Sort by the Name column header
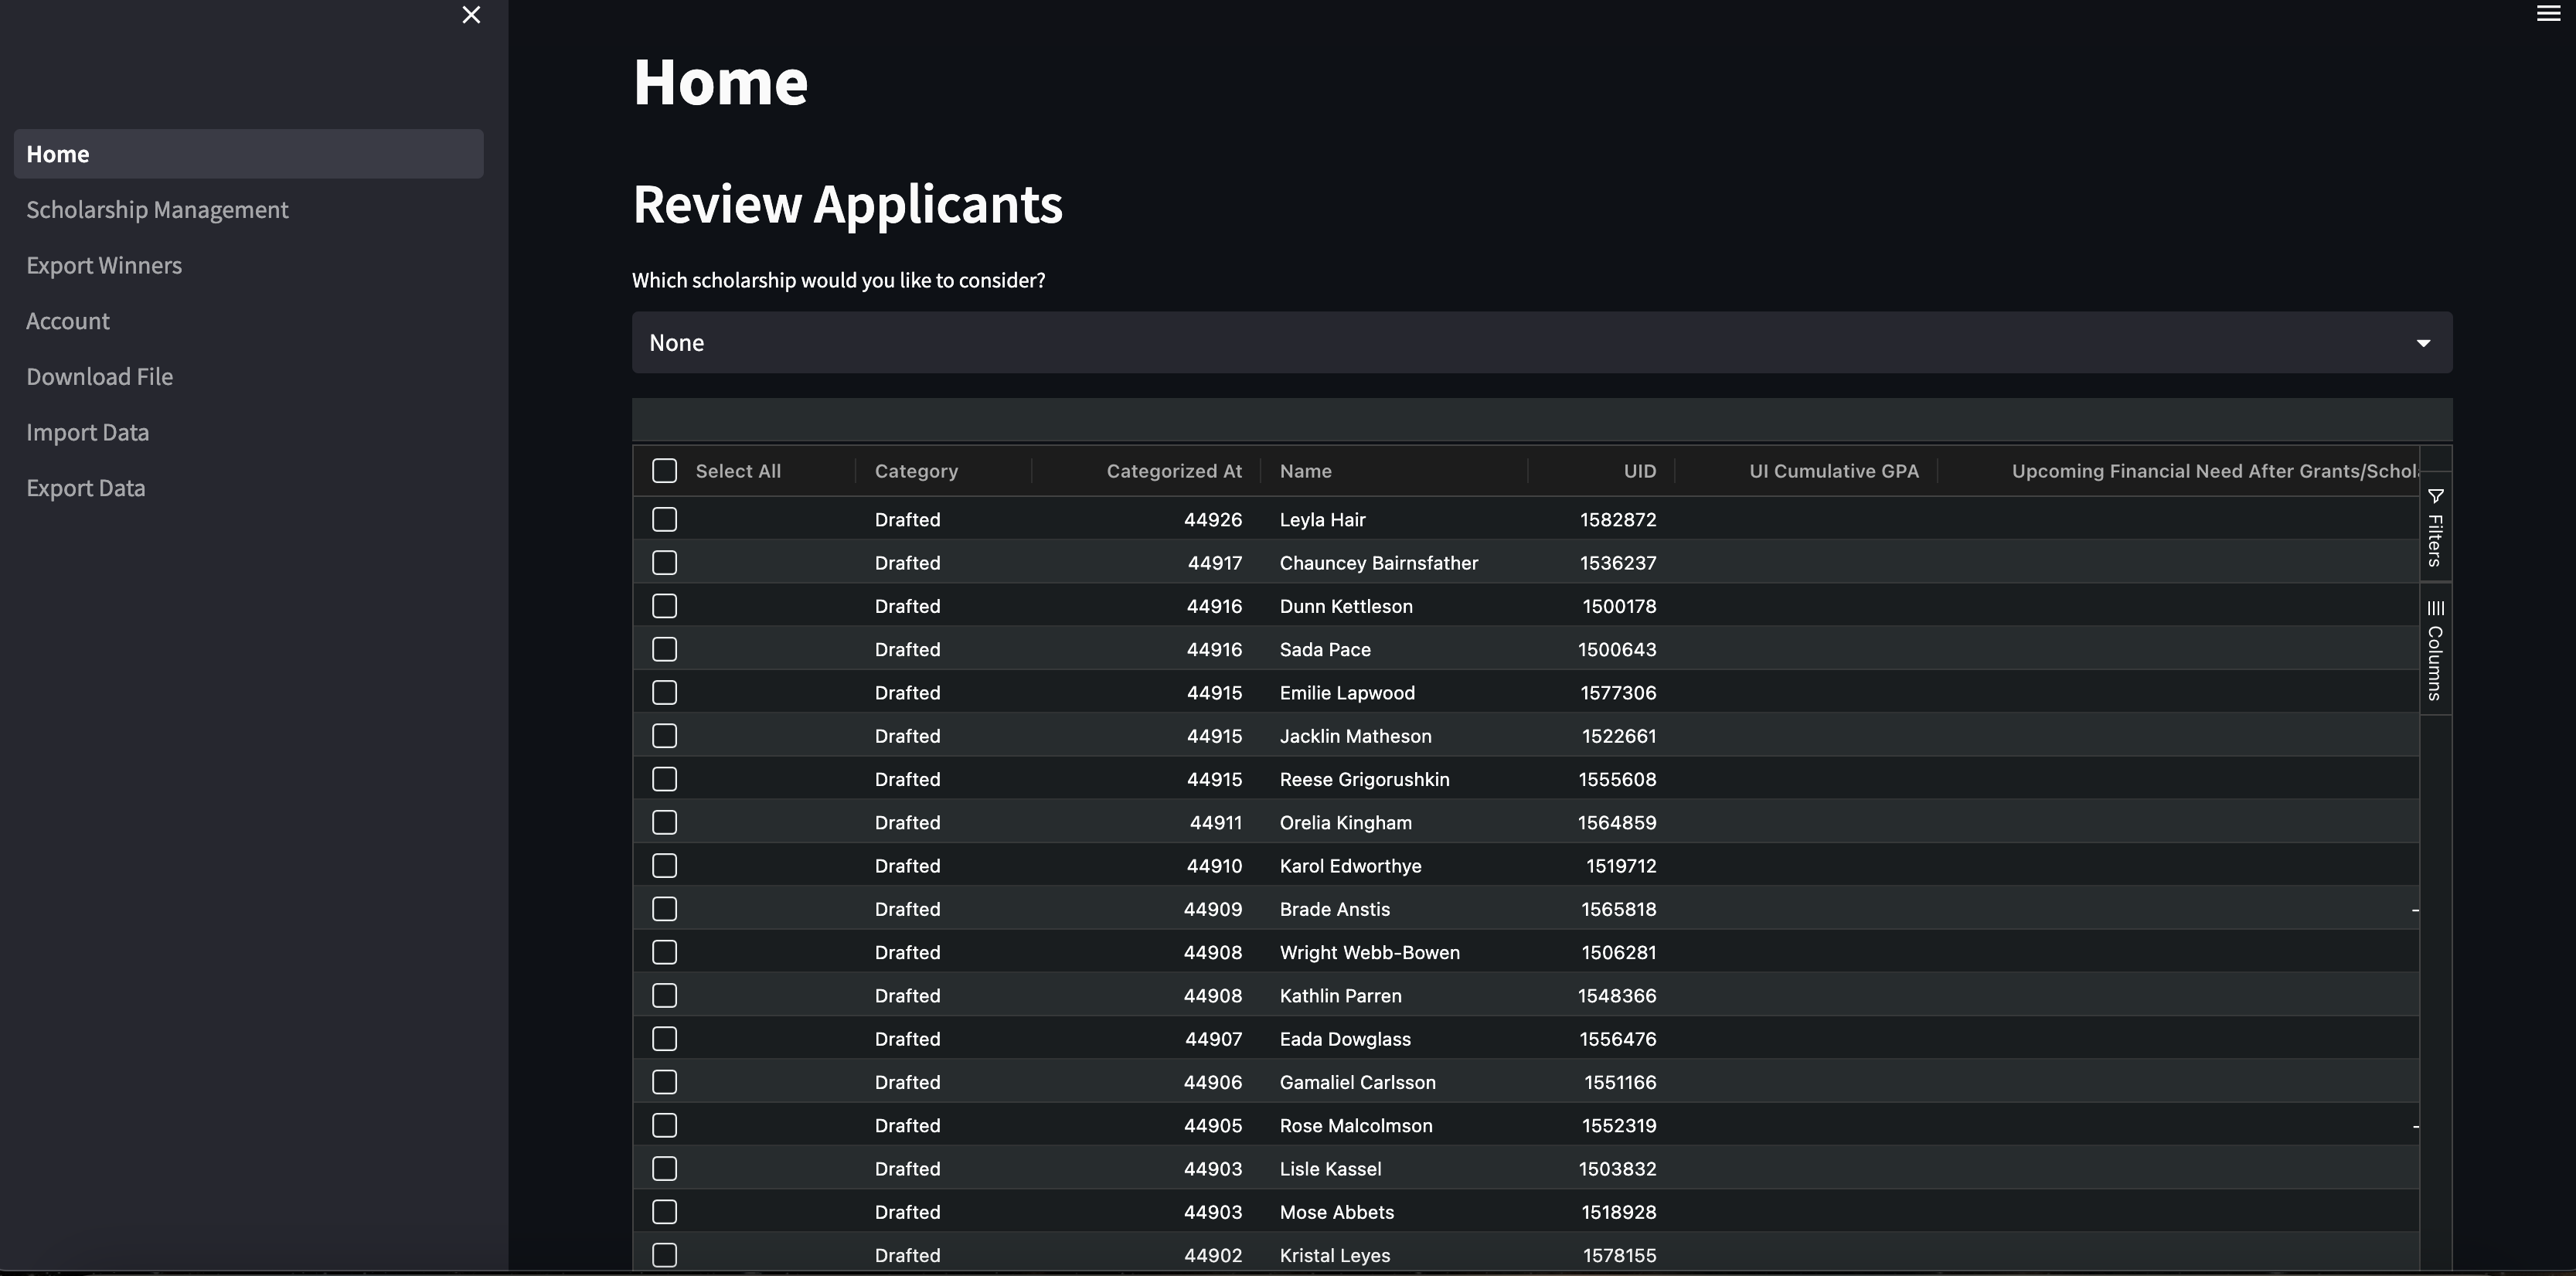The width and height of the screenshot is (2576, 1276). (x=1305, y=471)
